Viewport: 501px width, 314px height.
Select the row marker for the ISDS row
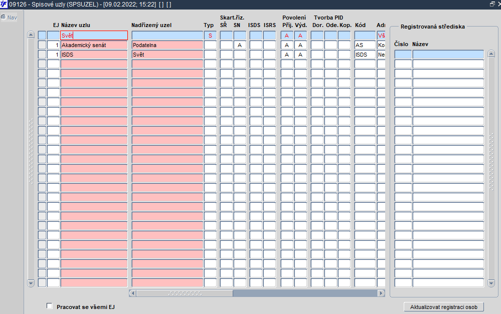(x=42, y=55)
